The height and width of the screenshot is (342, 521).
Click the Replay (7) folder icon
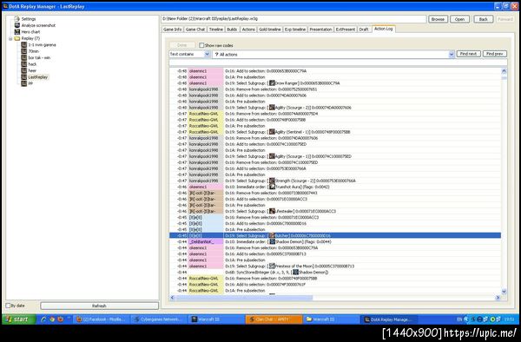coord(17,38)
